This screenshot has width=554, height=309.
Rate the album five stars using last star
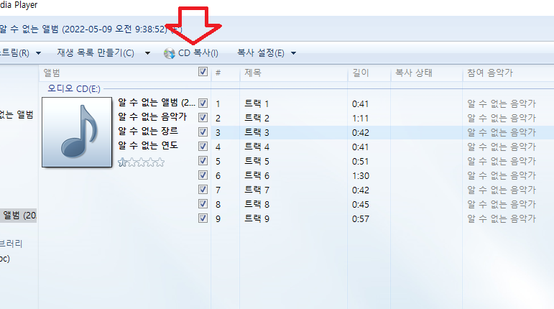pyautogui.click(x=160, y=162)
